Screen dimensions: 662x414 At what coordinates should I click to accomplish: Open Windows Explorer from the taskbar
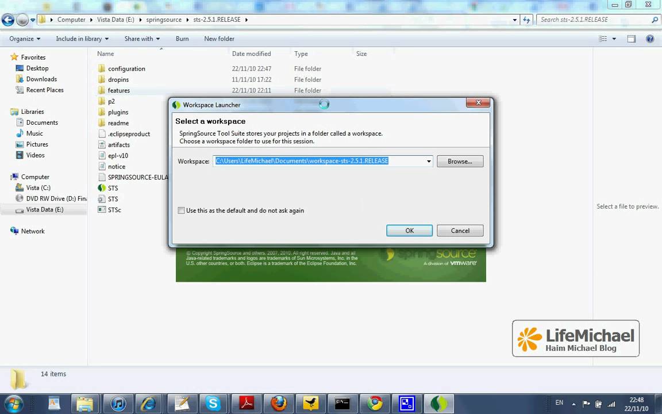[85, 404]
